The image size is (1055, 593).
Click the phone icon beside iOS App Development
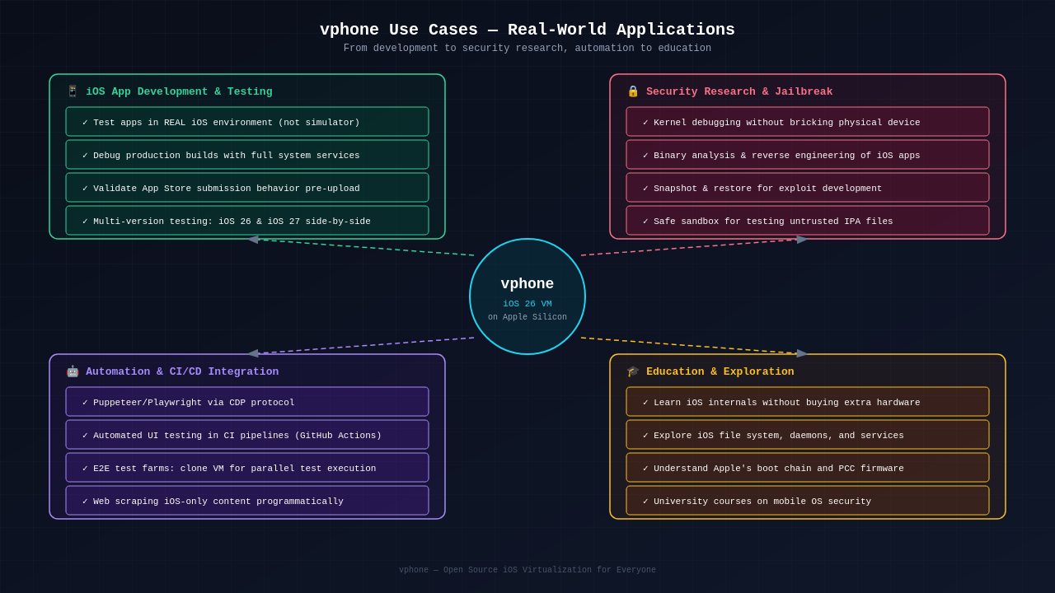point(73,91)
